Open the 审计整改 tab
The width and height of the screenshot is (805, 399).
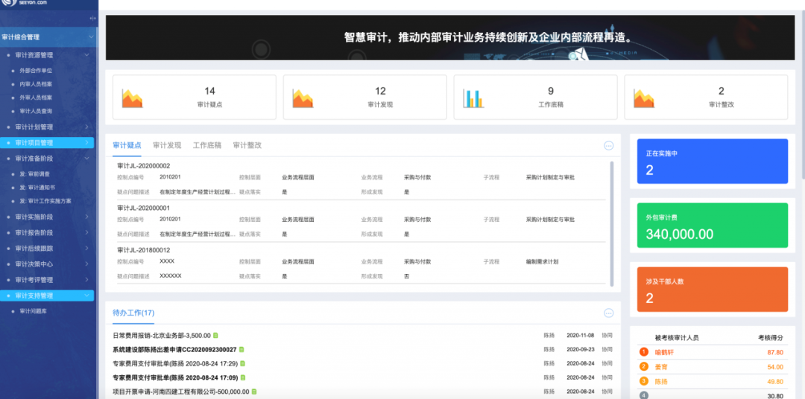pyautogui.click(x=247, y=145)
